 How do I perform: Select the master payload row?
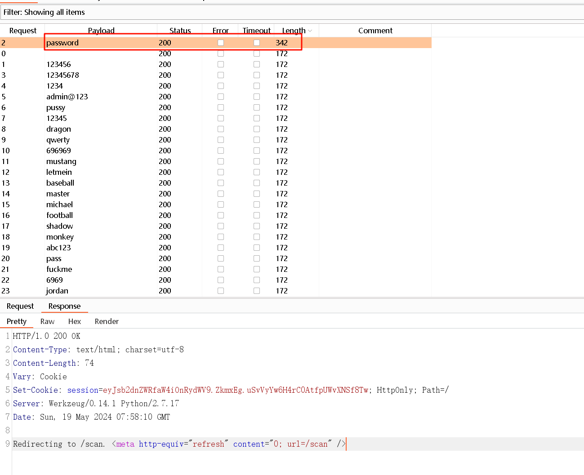tap(216, 194)
